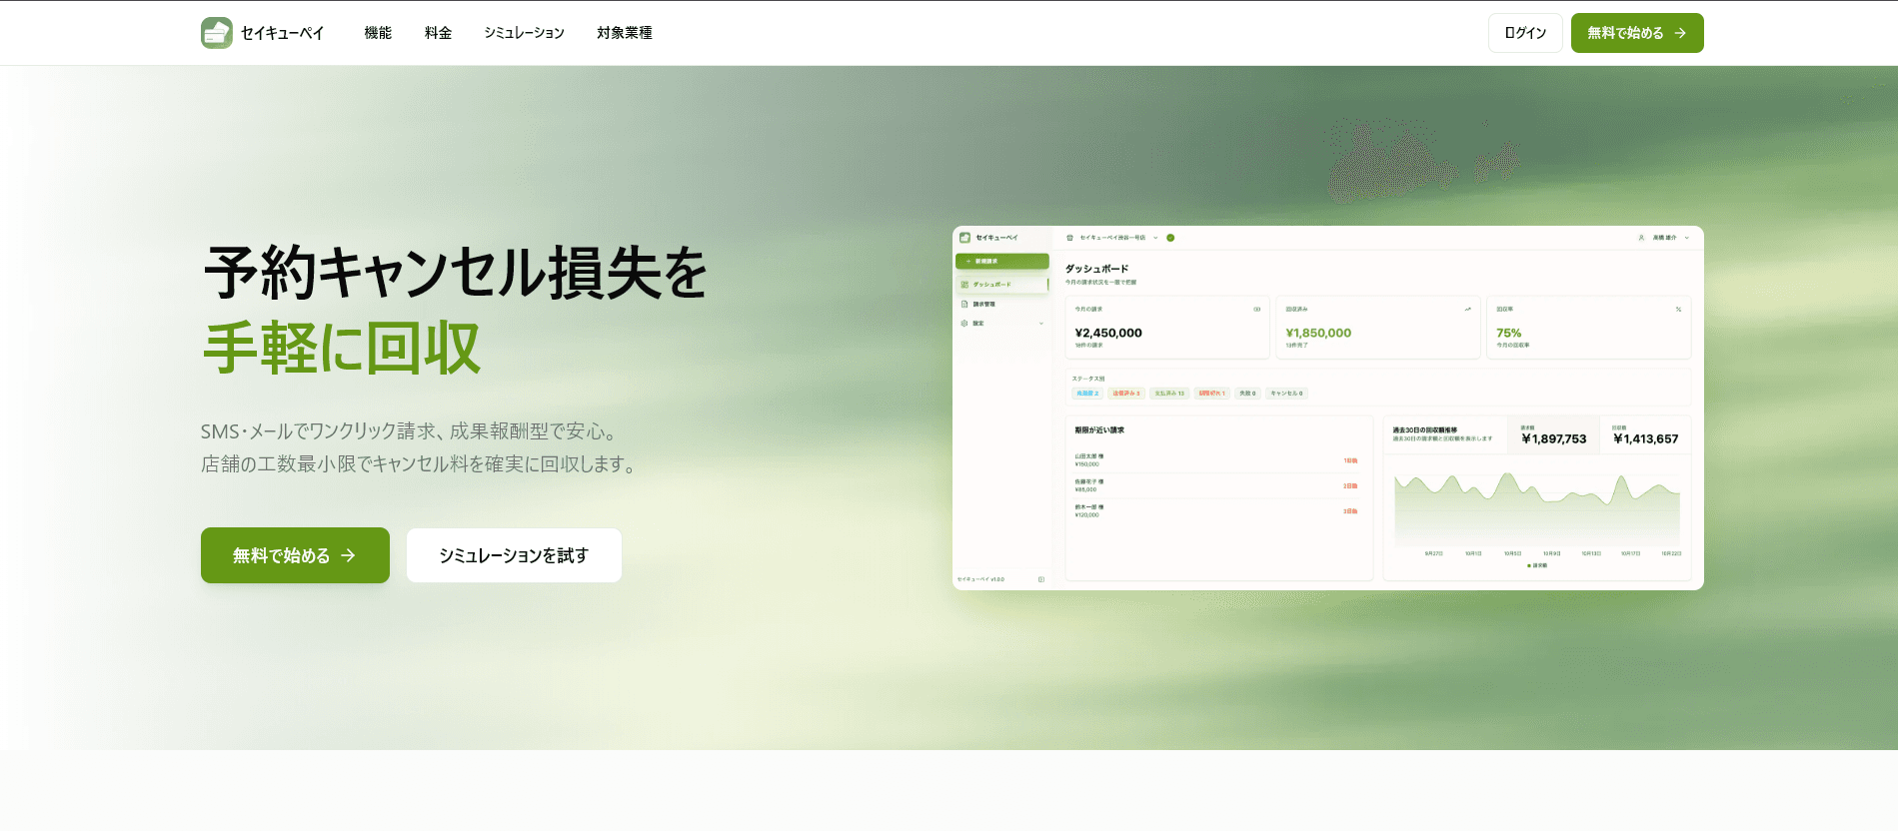Screen dimensions: 1898x831
Task: Click the 鈴木一郎 様 invoice row
Action: point(1216,510)
